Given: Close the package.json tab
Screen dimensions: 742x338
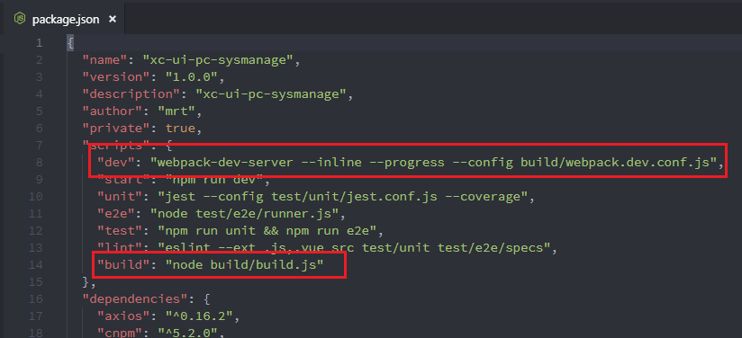Looking at the screenshot, I should click(x=113, y=19).
